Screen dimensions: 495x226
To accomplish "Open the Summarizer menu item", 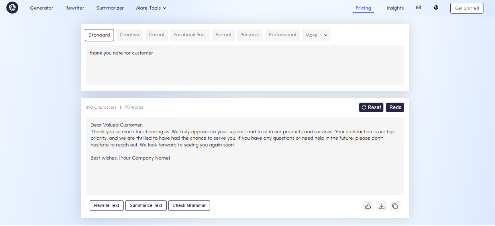I will (x=110, y=8).
